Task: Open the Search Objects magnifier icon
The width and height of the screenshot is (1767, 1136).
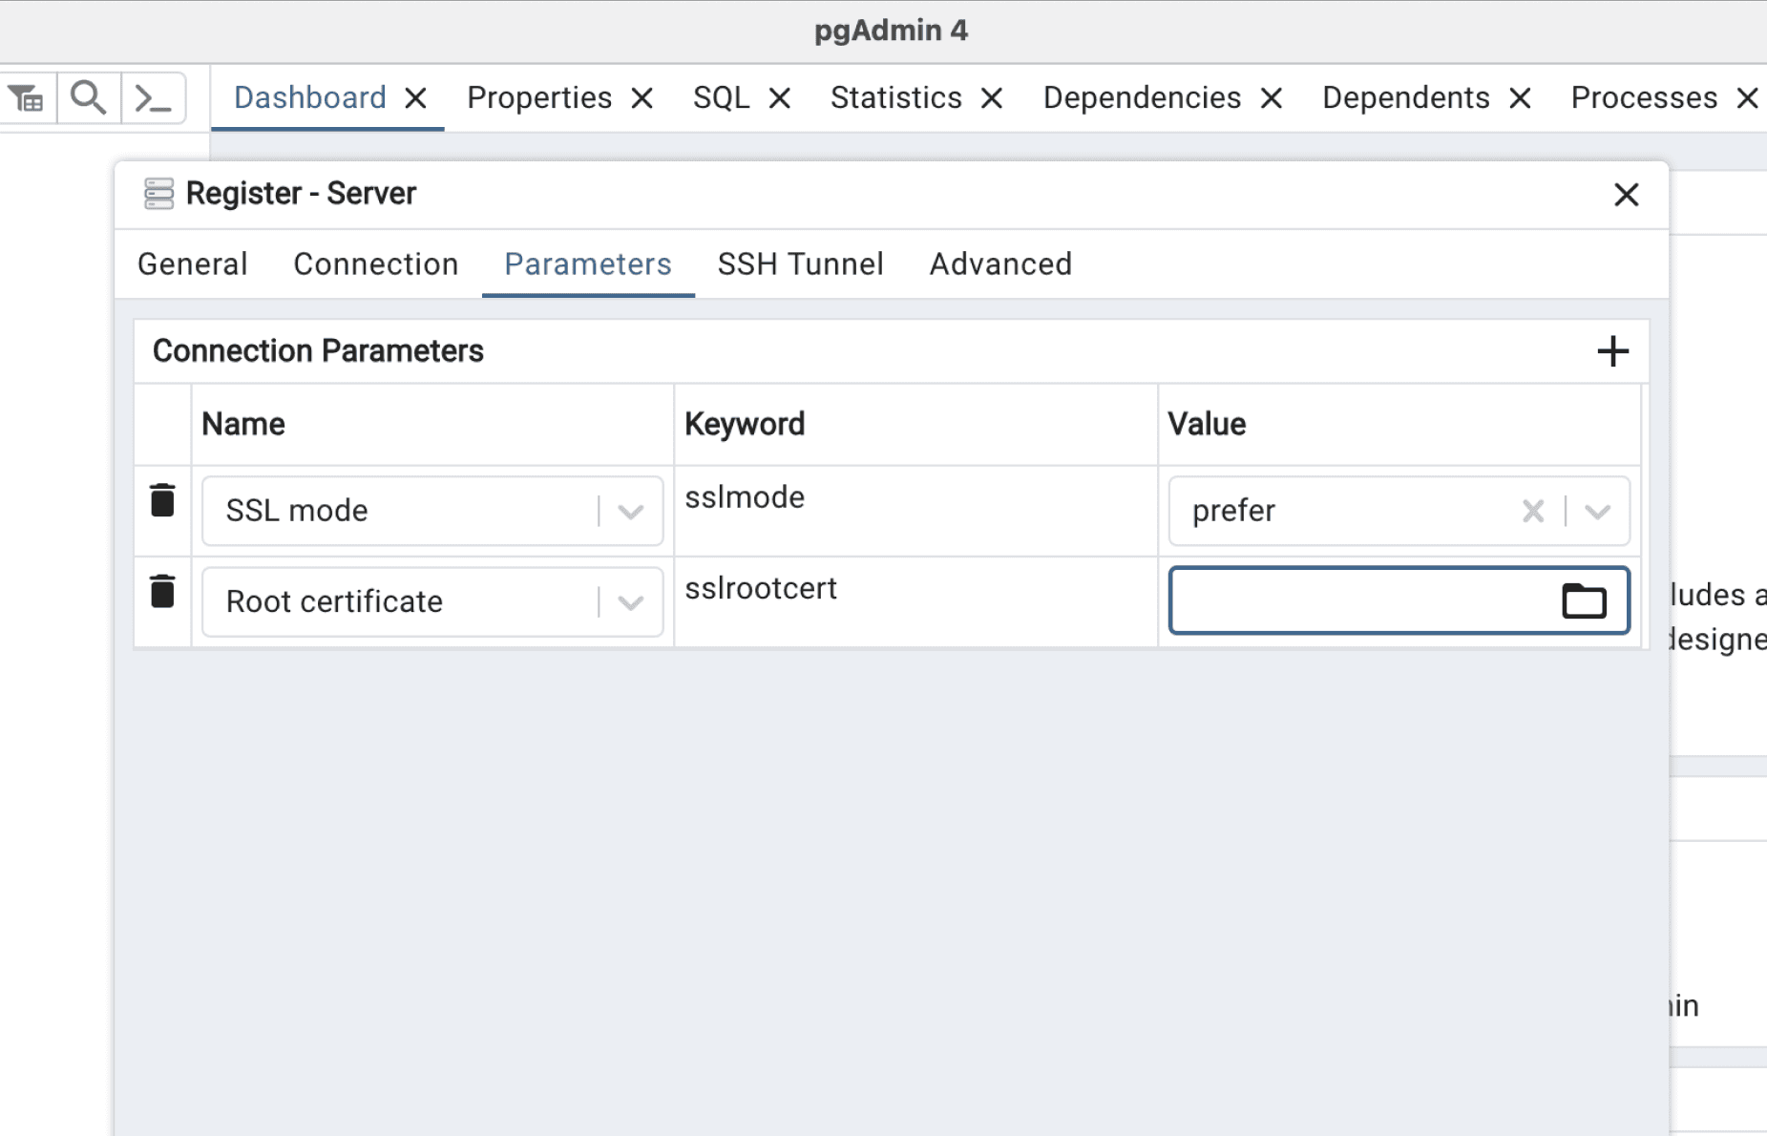Action: click(x=89, y=98)
